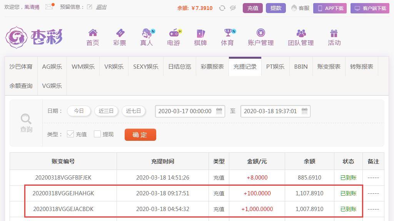Select the 充提记录 tab

coord(245,67)
